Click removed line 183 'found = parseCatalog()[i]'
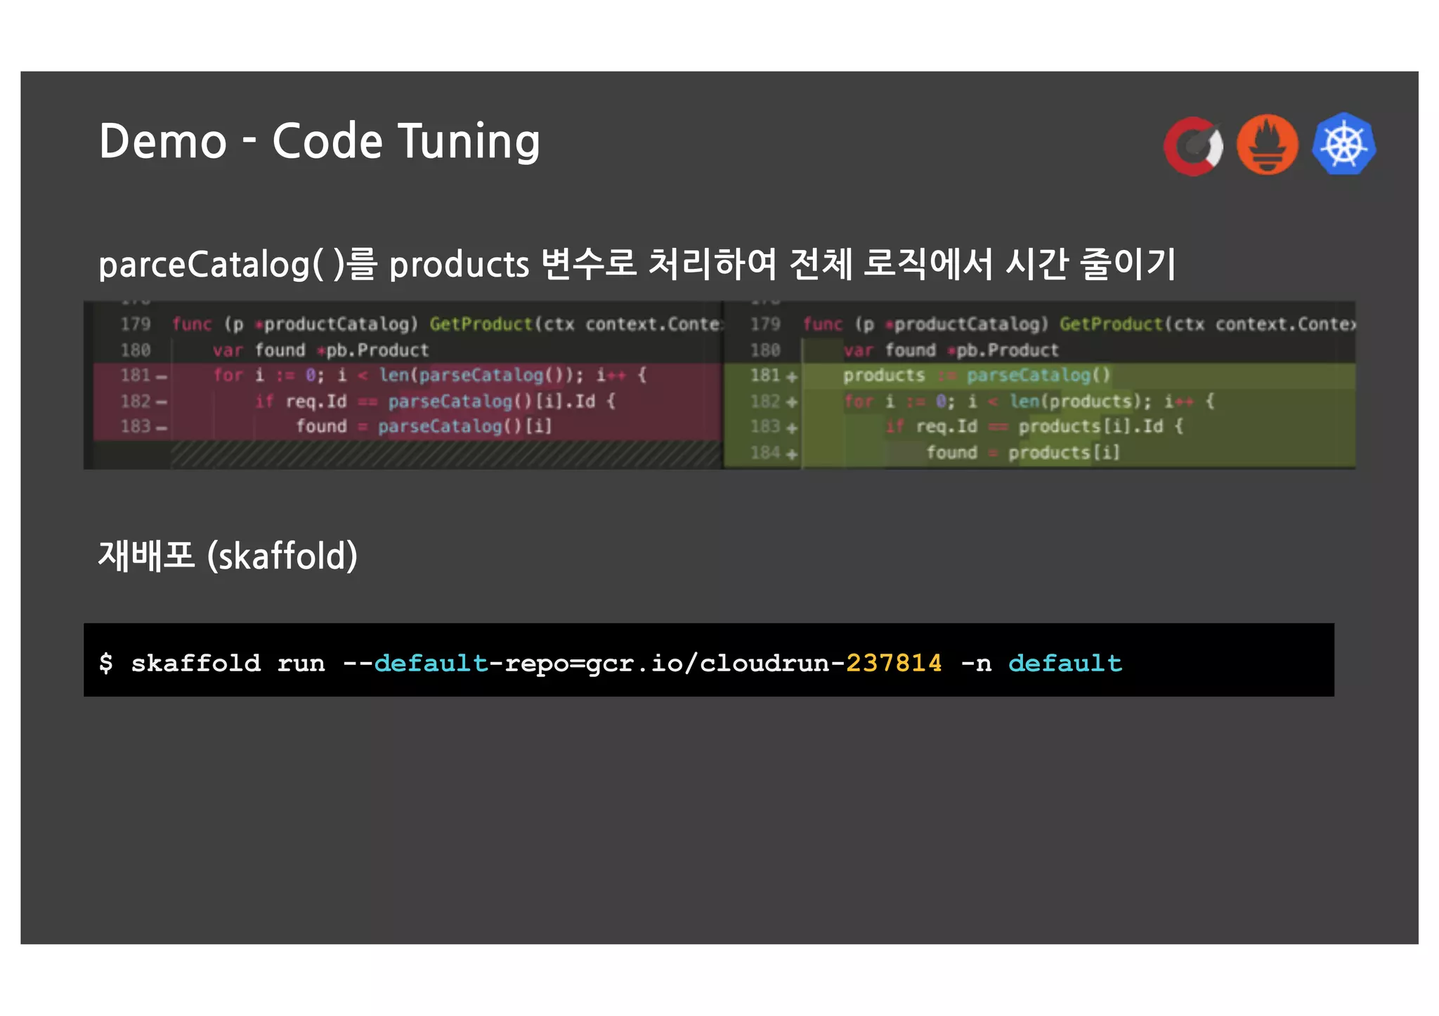This screenshot has height=1016, width=1439. pos(408,427)
